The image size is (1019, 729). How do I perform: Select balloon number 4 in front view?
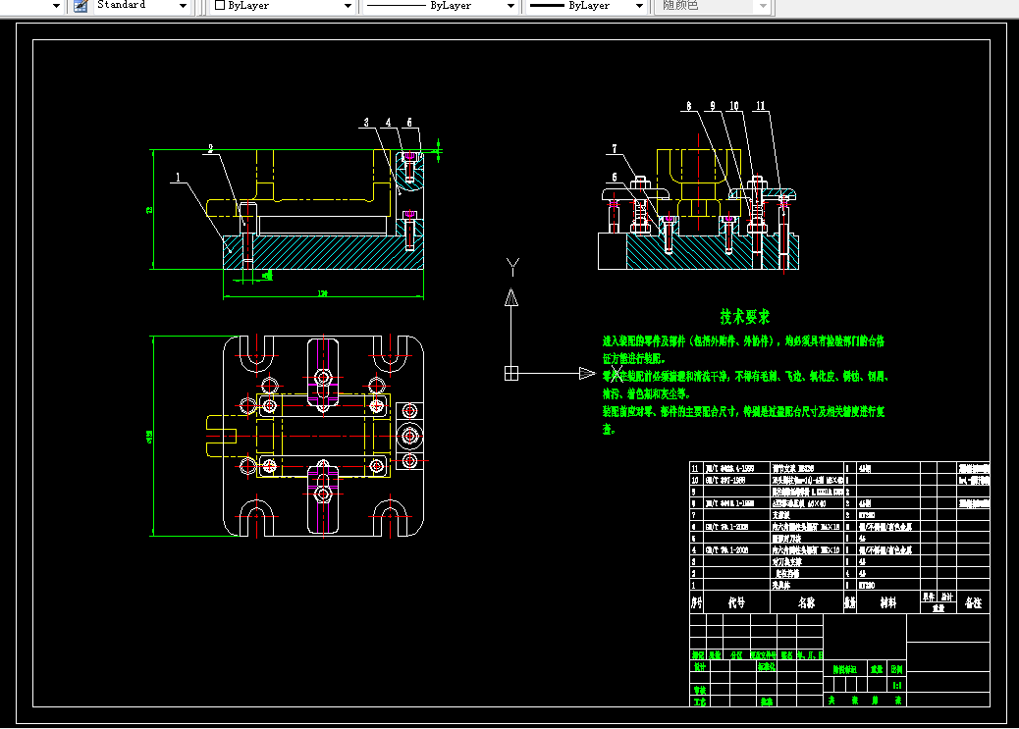pyautogui.click(x=388, y=122)
